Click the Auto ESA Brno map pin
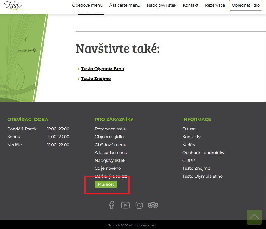The width and height of the screenshot is (266, 229). pyautogui.click(x=35, y=50)
